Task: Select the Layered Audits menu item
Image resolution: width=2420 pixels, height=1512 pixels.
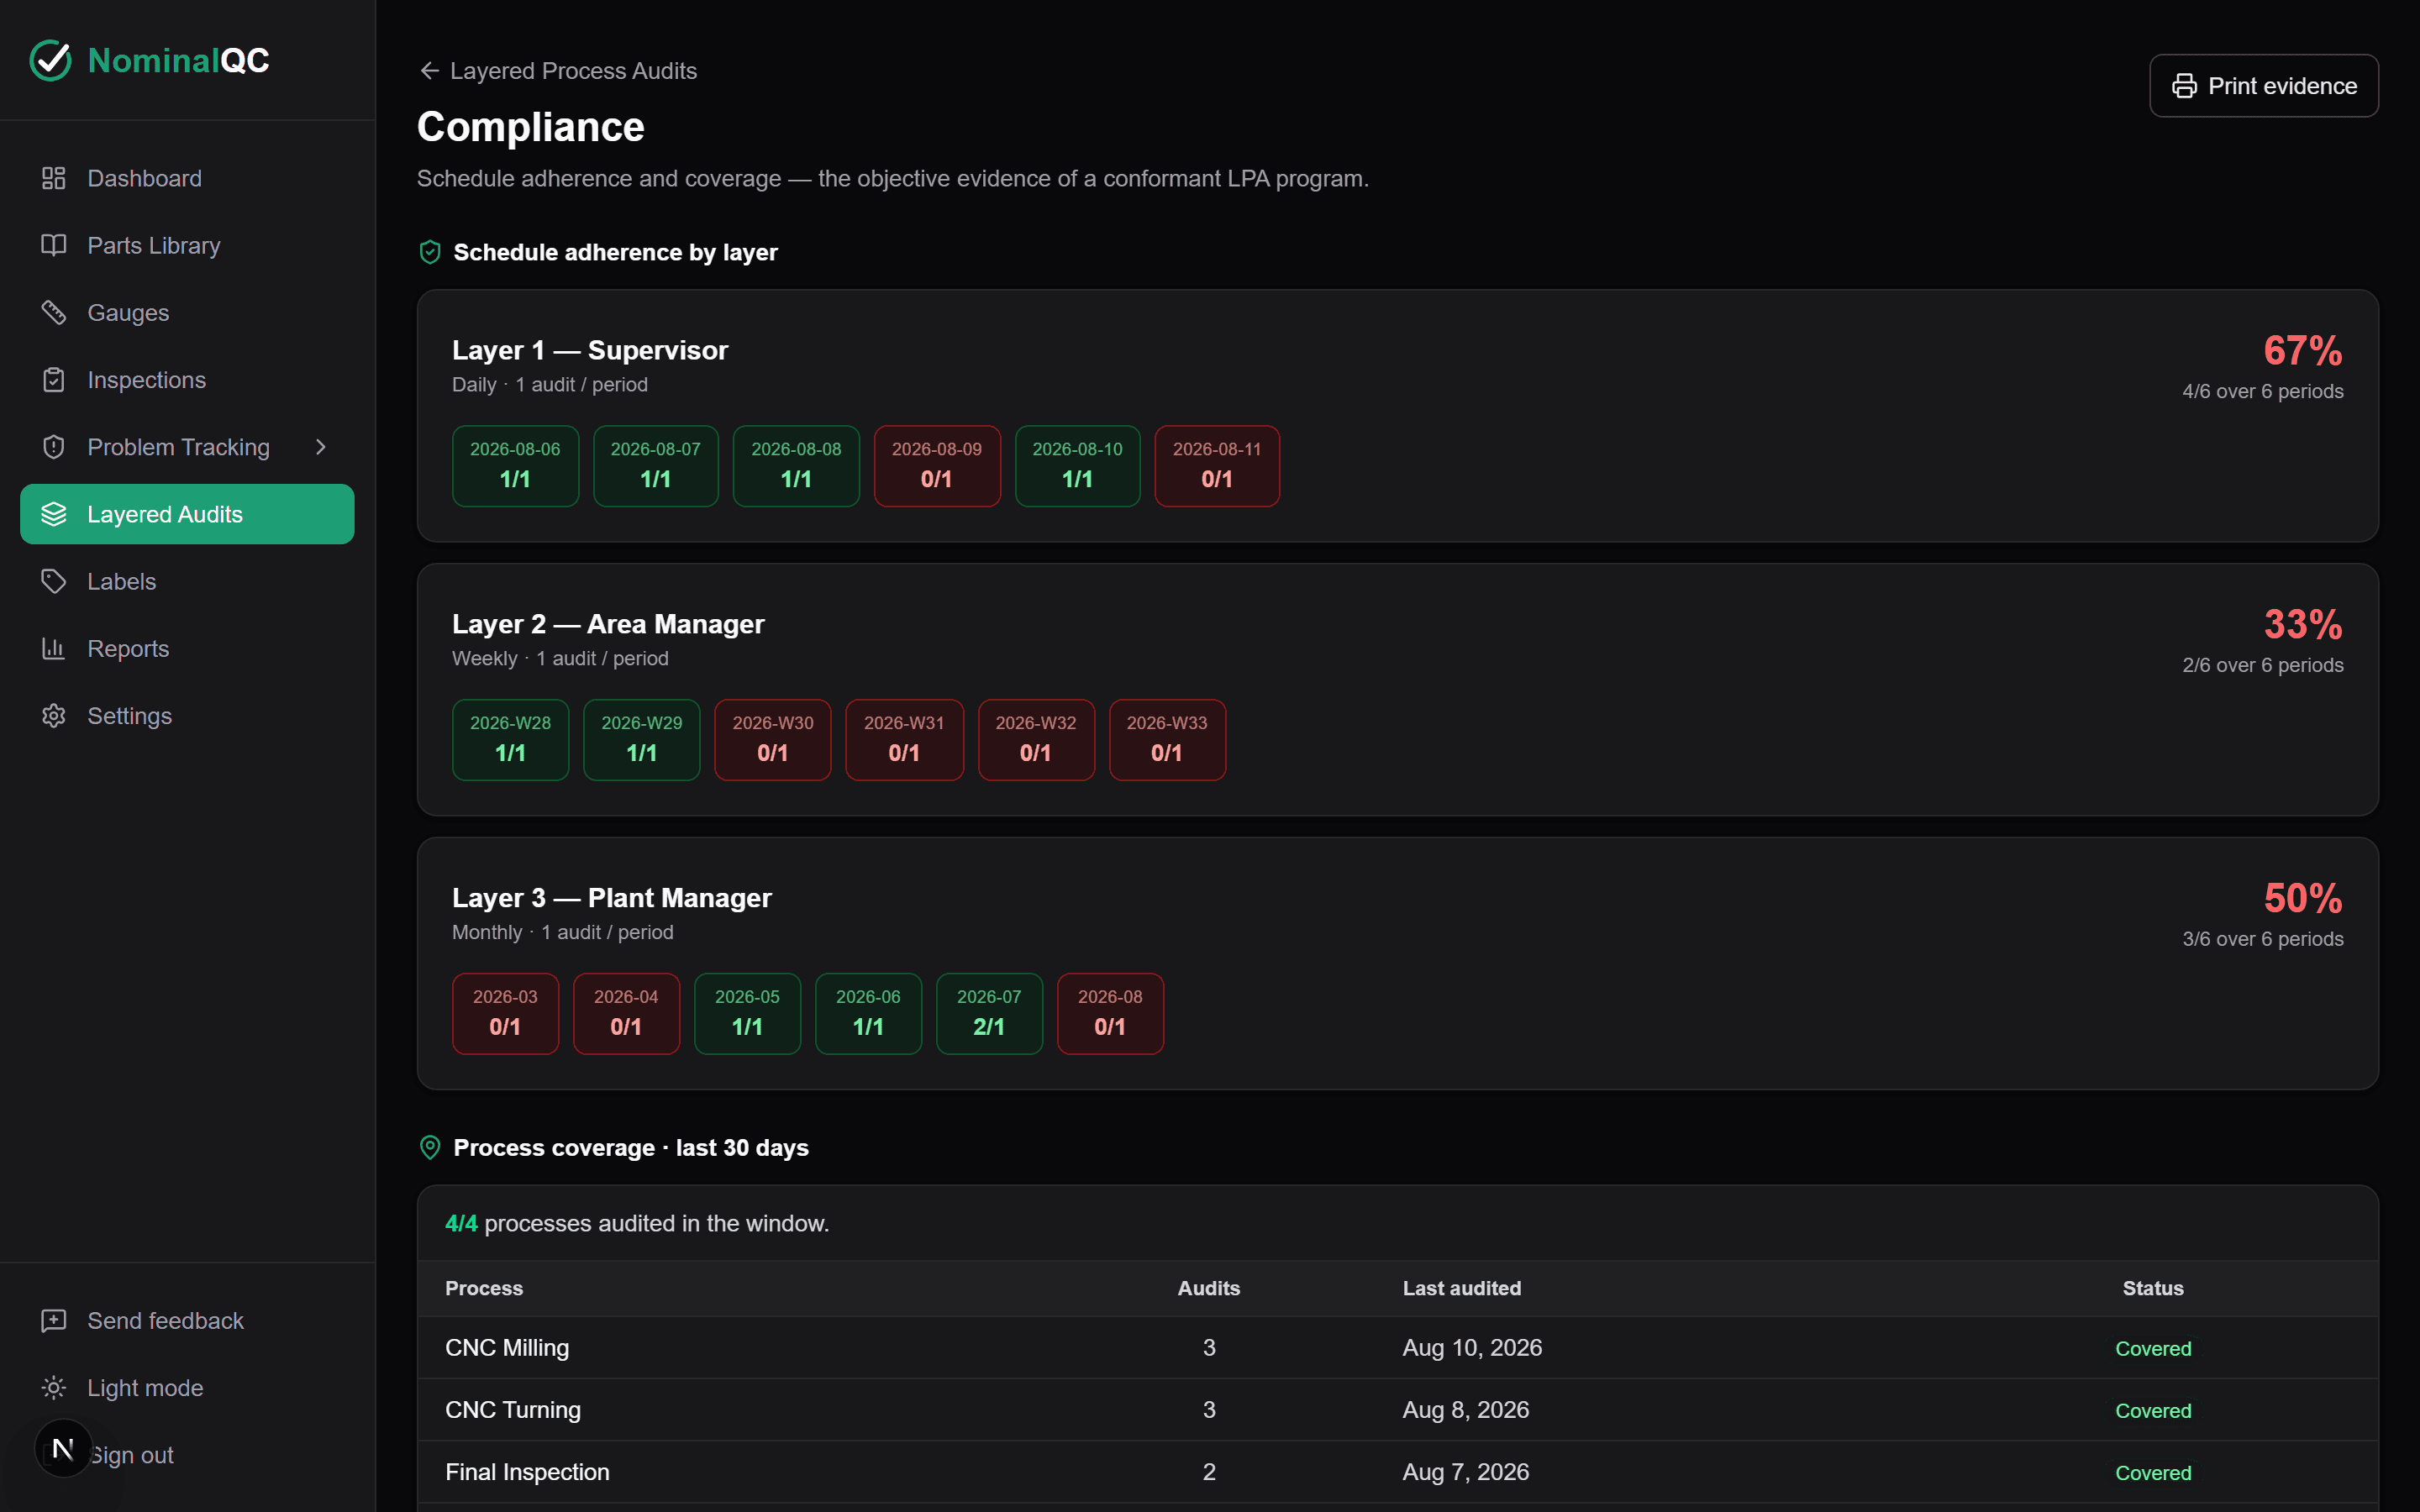Action: pyautogui.click(x=187, y=514)
